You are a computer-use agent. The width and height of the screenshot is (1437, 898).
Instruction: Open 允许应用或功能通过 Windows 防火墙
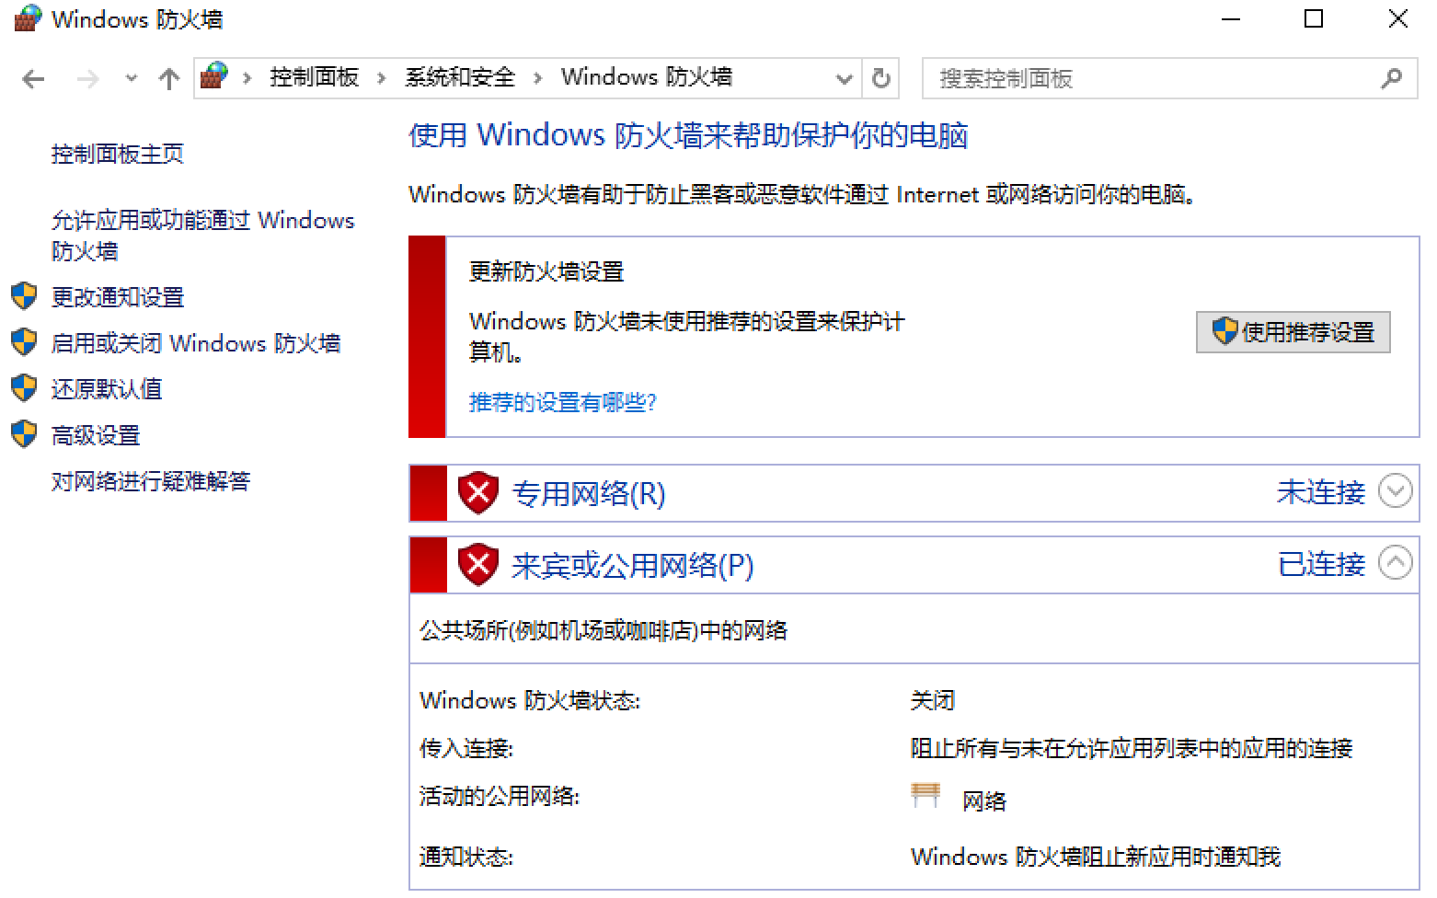202,236
